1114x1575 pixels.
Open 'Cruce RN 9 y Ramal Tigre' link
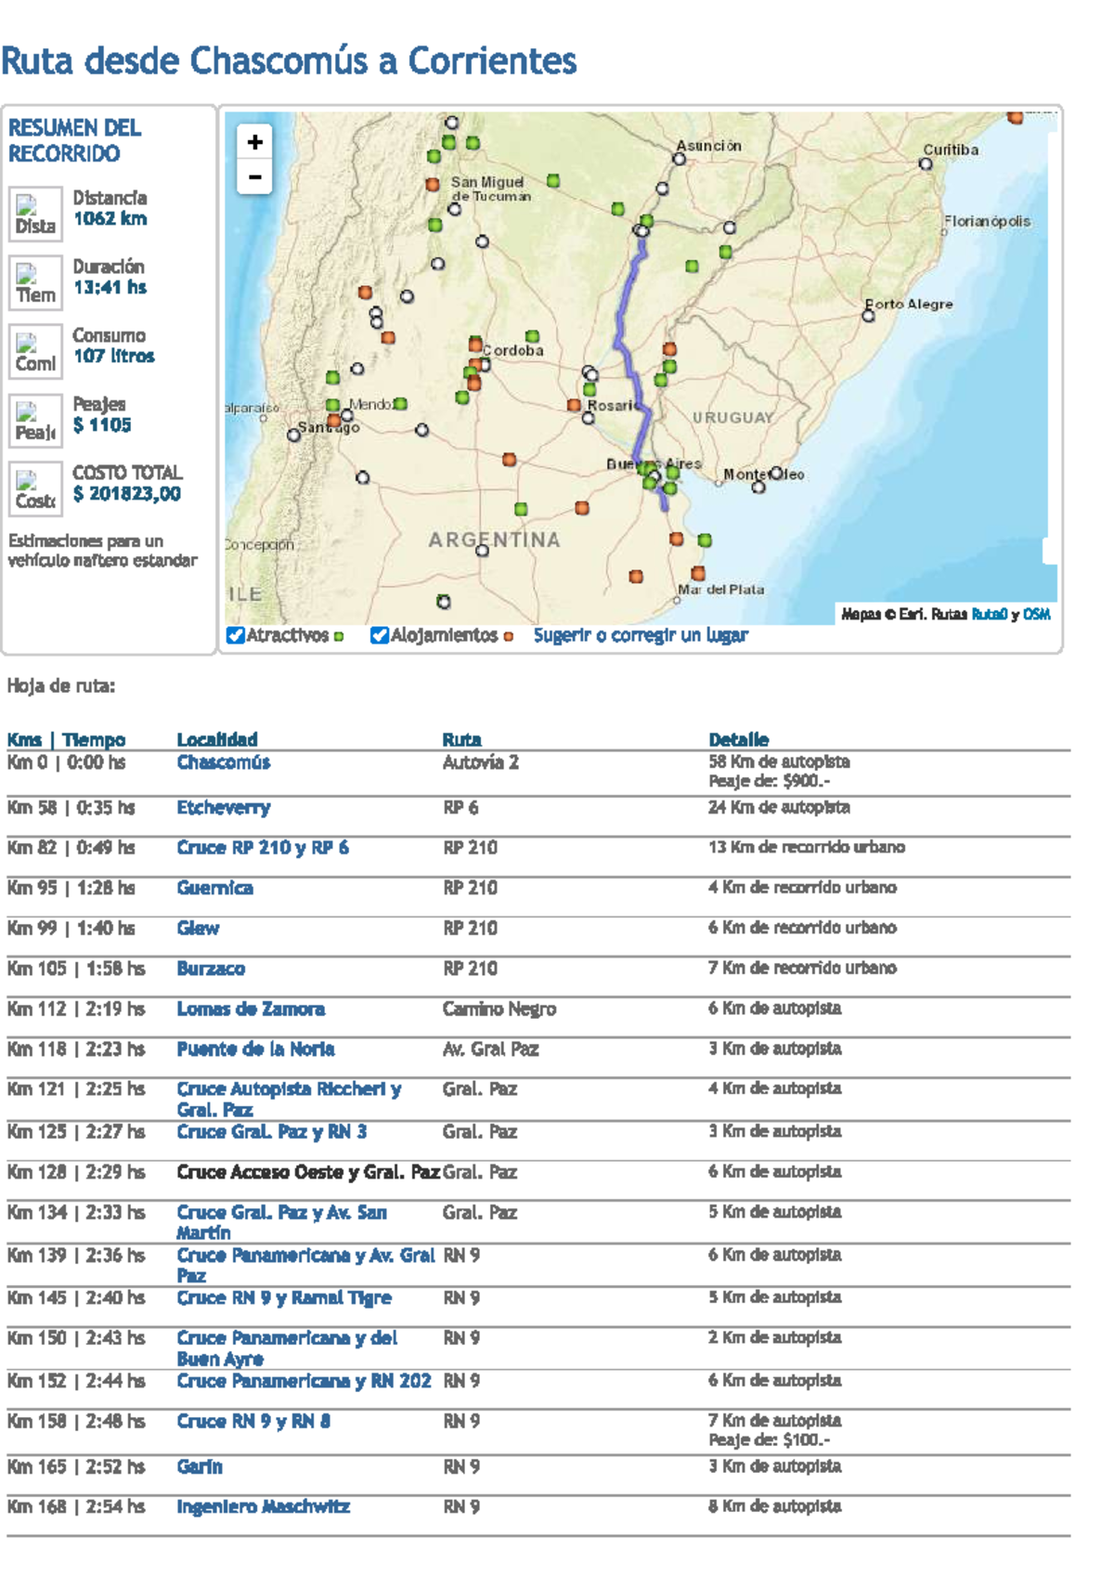click(284, 1297)
